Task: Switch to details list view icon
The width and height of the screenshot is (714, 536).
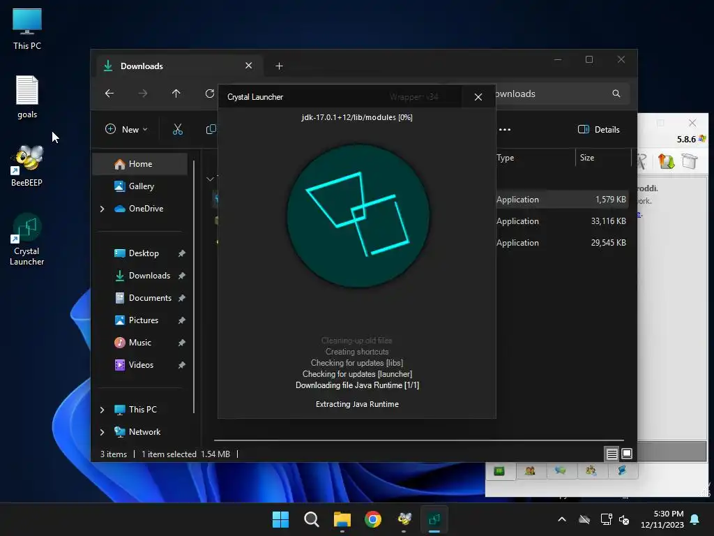Action: click(612, 454)
